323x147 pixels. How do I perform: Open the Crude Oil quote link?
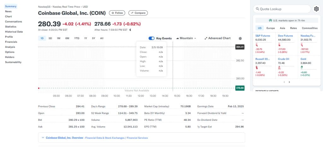(x=284, y=59)
